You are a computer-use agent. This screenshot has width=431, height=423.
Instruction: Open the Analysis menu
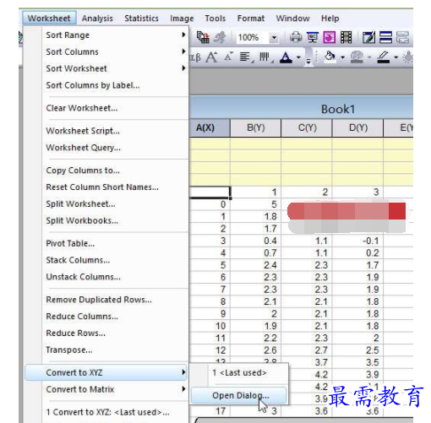pyautogui.click(x=97, y=19)
